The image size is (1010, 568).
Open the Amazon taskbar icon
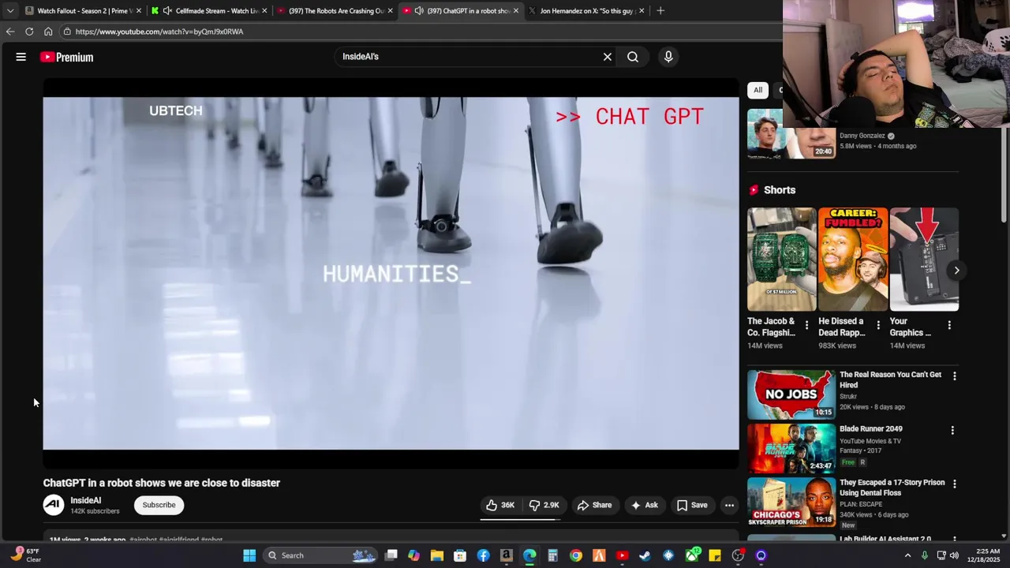tap(506, 555)
